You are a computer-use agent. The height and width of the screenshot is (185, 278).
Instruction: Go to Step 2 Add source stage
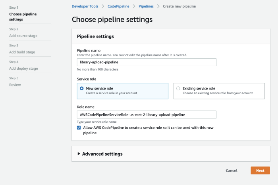(x=23, y=36)
